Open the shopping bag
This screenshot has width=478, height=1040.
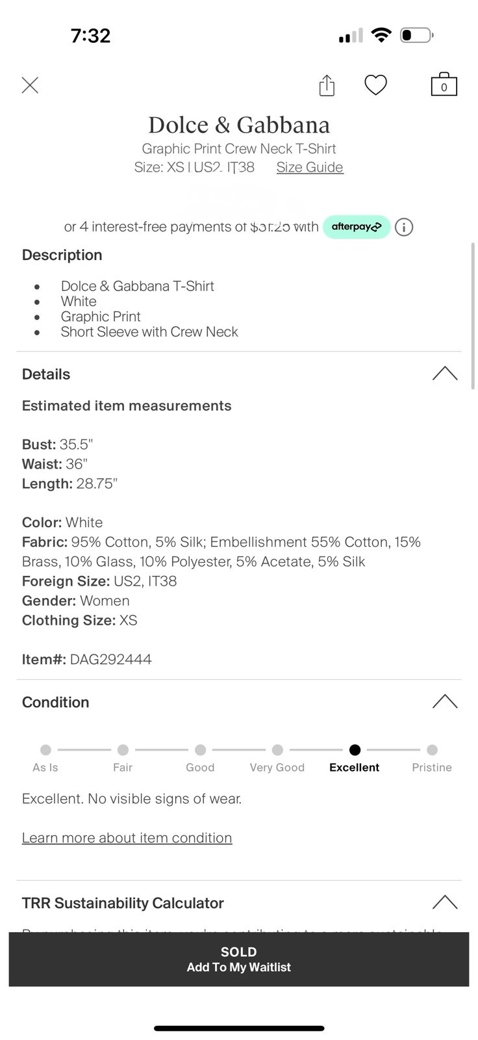tap(444, 84)
